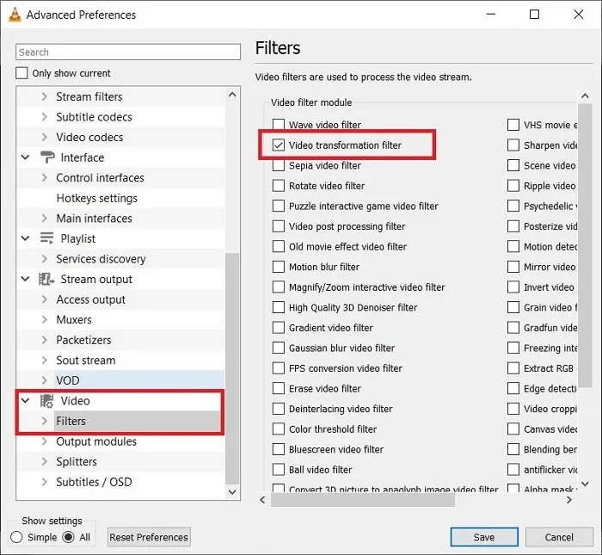Collapse the Video tree section

pos(25,401)
